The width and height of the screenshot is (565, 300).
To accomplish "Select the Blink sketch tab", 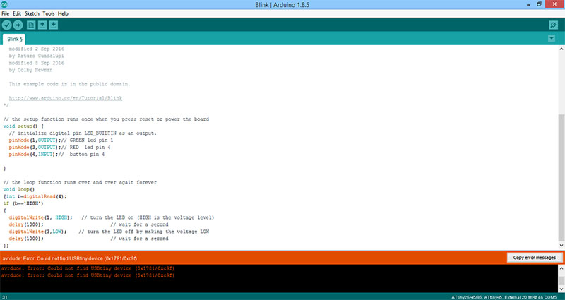I will tap(14, 40).
